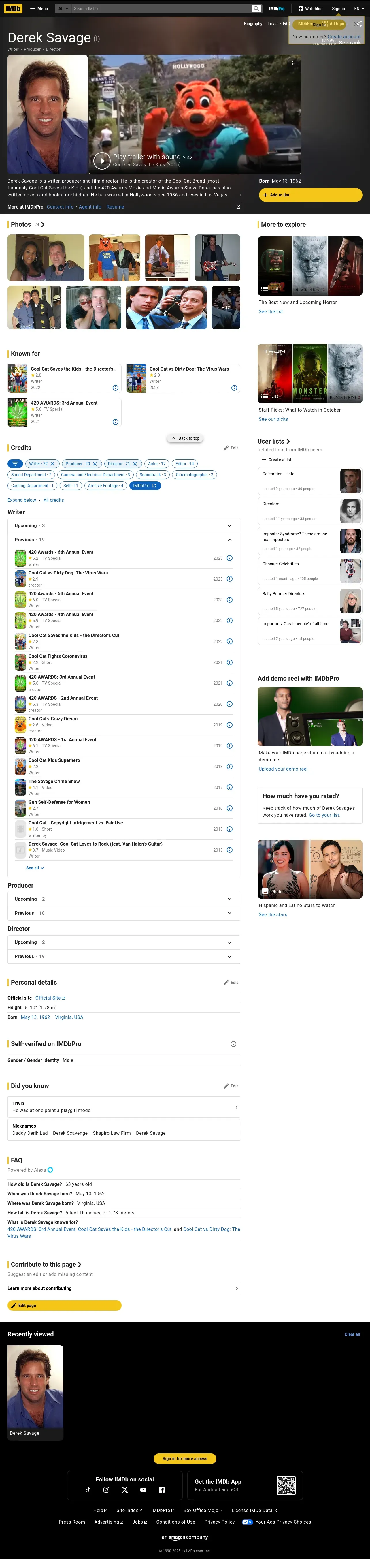Expand Director Upcoming section
Viewport: 370px width, 1559px height.
coord(124,942)
